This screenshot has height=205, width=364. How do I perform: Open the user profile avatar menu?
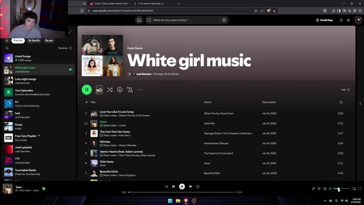coord(358,20)
